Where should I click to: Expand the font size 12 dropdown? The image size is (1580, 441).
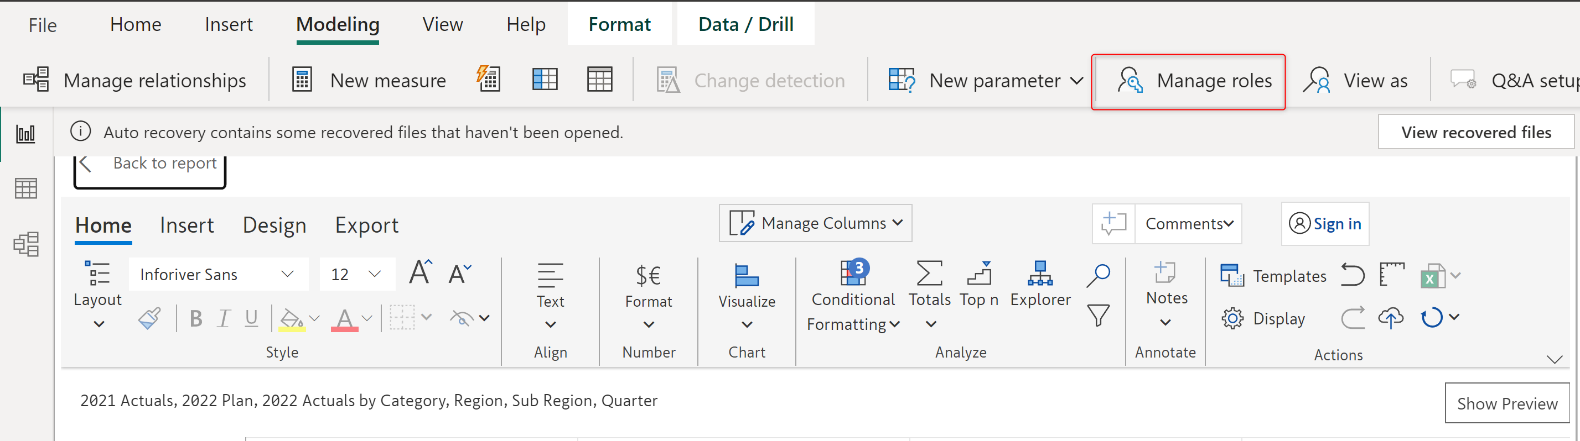(374, 275)
